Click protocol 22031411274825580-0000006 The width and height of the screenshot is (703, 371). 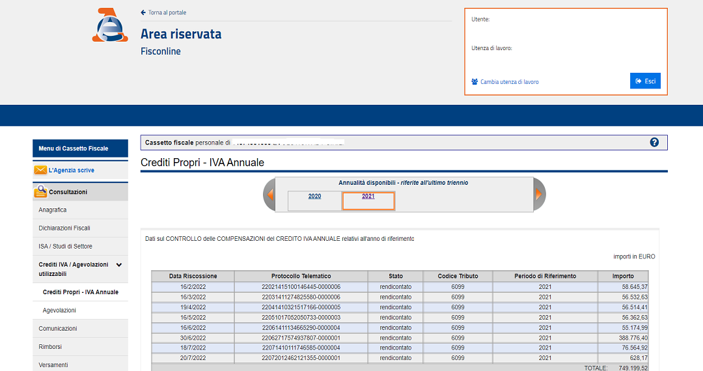(x=301, y=297)
